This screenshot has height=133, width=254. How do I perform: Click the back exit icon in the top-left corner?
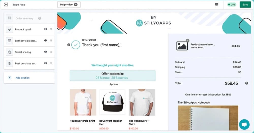point(6,5)
